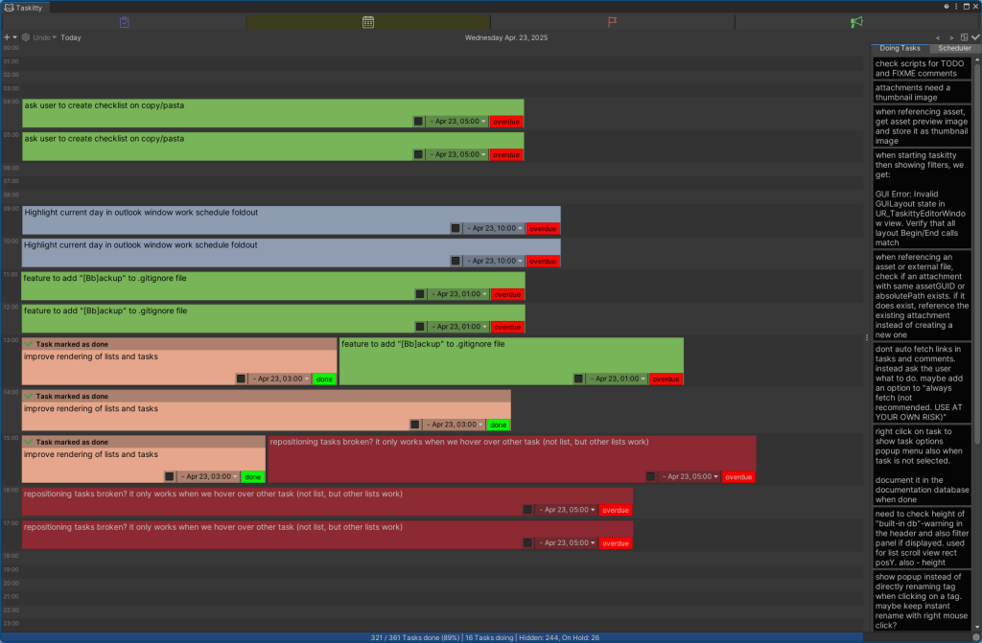Click the grid layout icon

pos(965,37)
